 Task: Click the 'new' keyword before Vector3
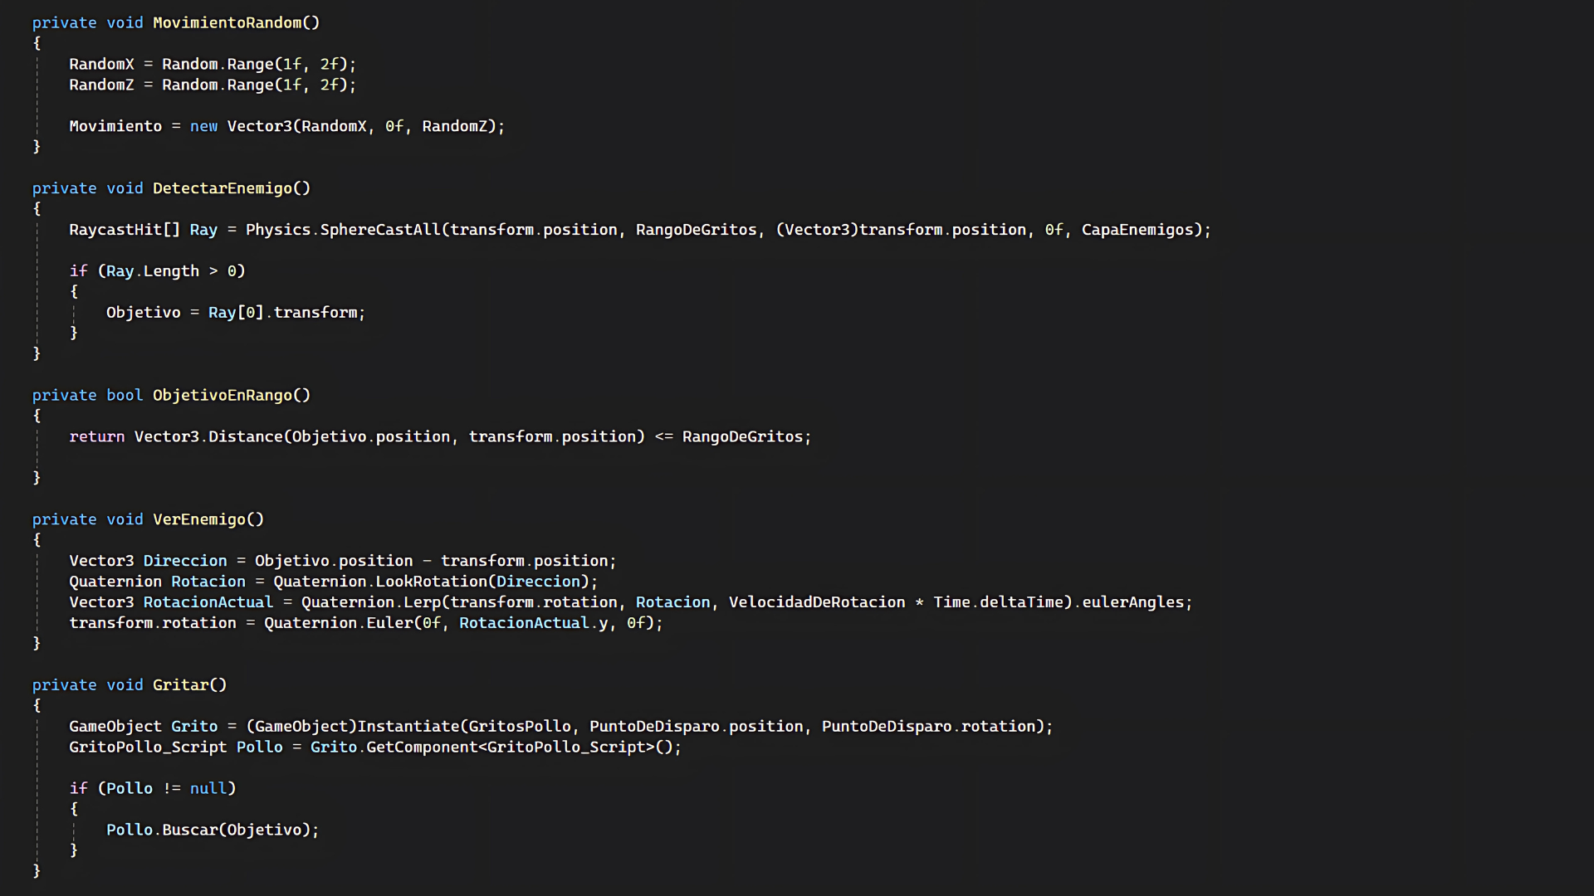(203, 126)
